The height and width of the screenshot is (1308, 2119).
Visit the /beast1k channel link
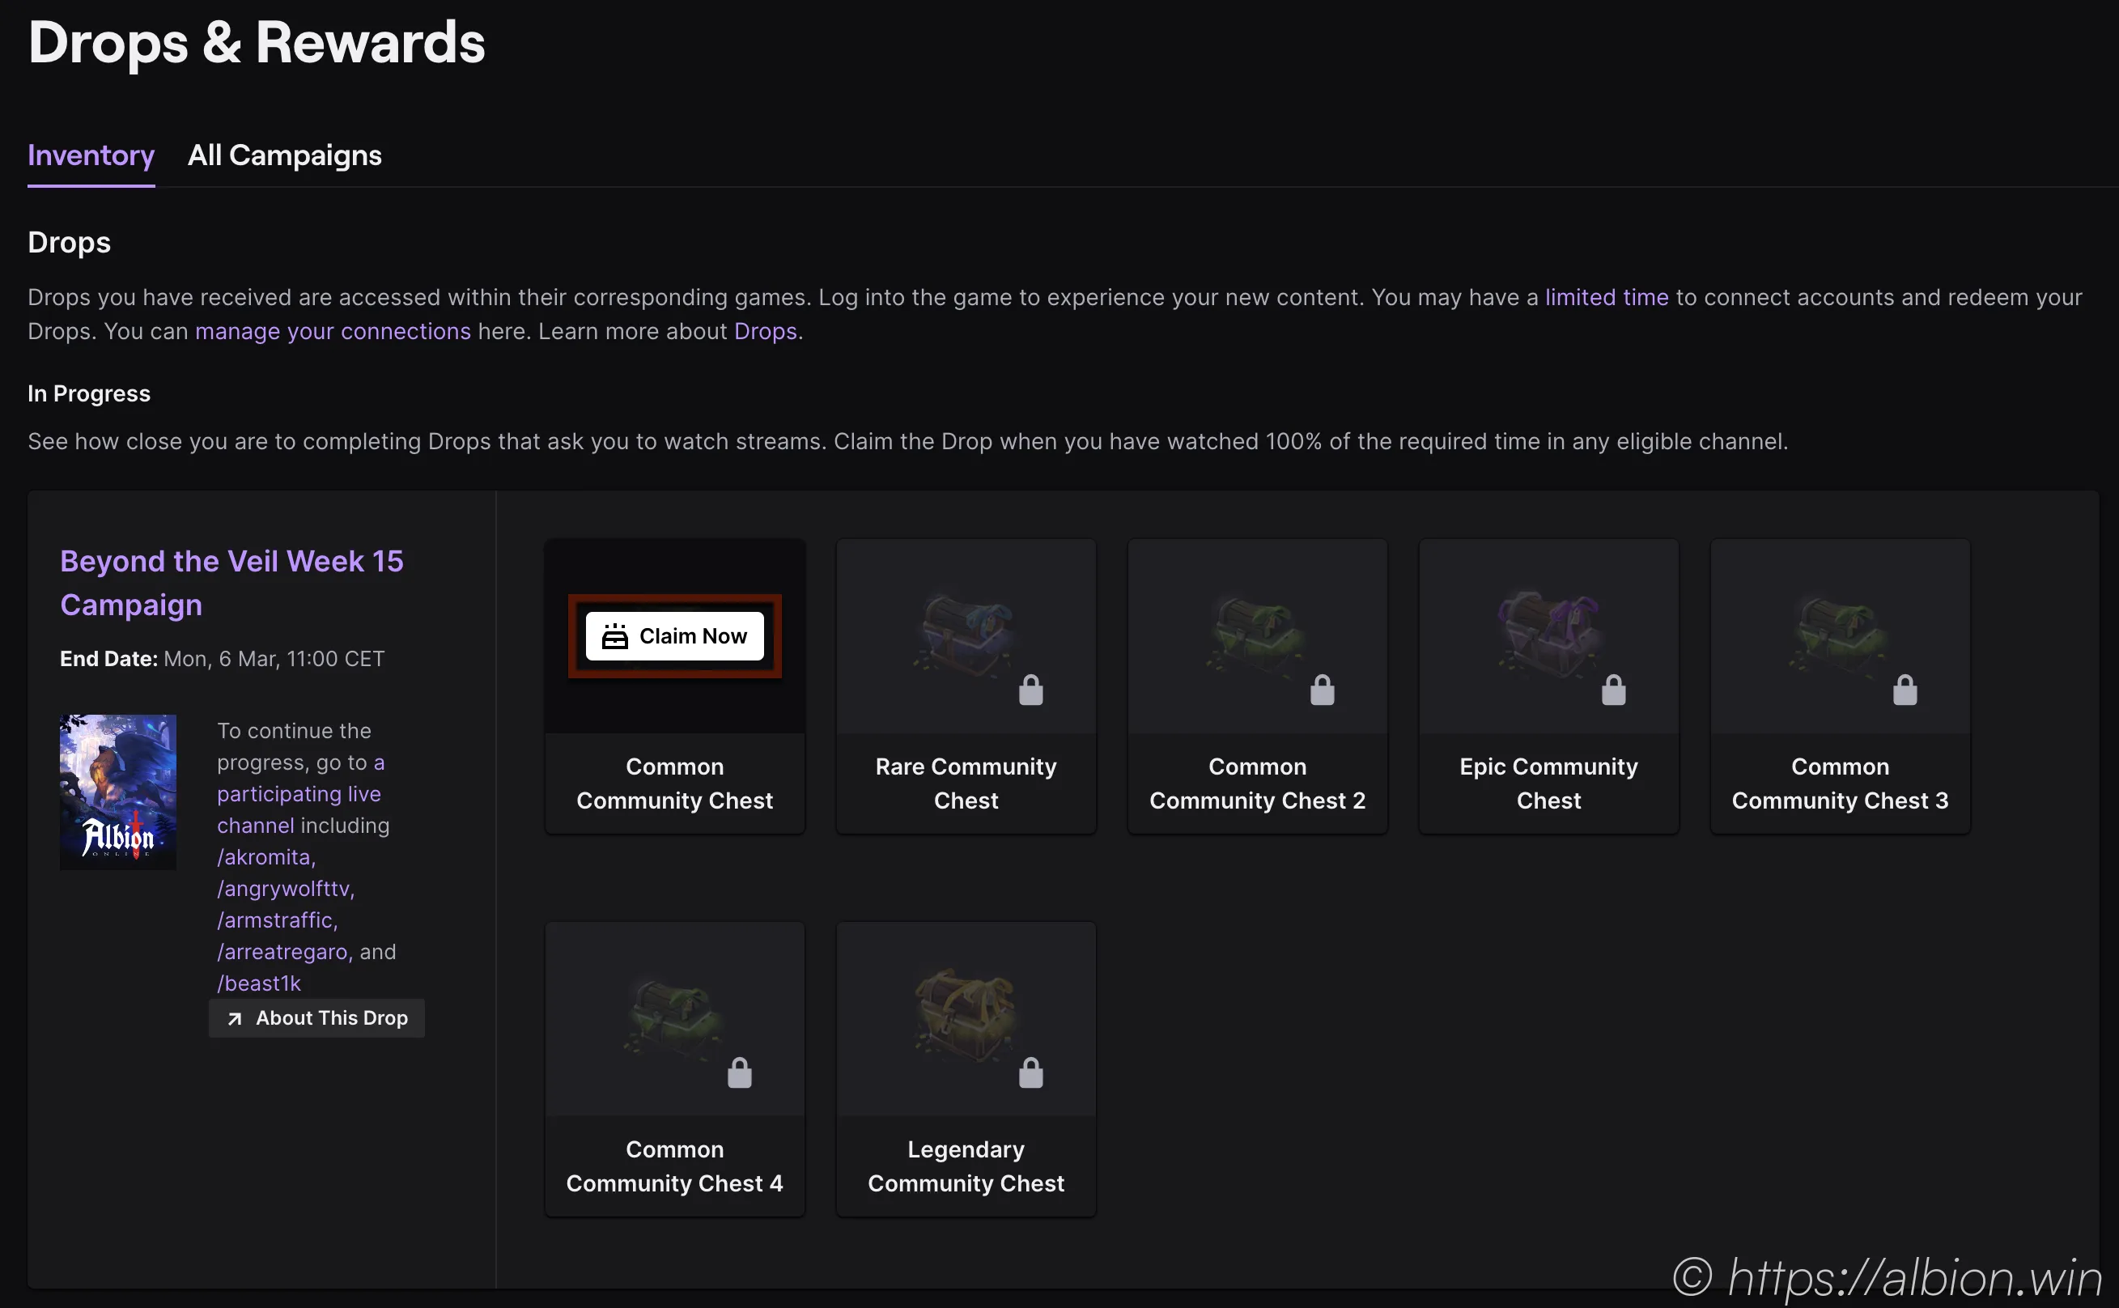coord(259,983)
